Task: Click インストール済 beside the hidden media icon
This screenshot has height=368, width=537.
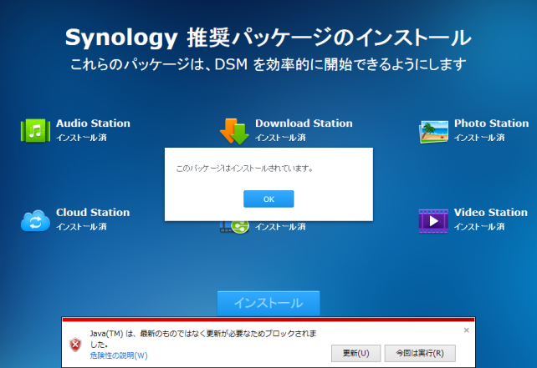Action: [280, 227]
